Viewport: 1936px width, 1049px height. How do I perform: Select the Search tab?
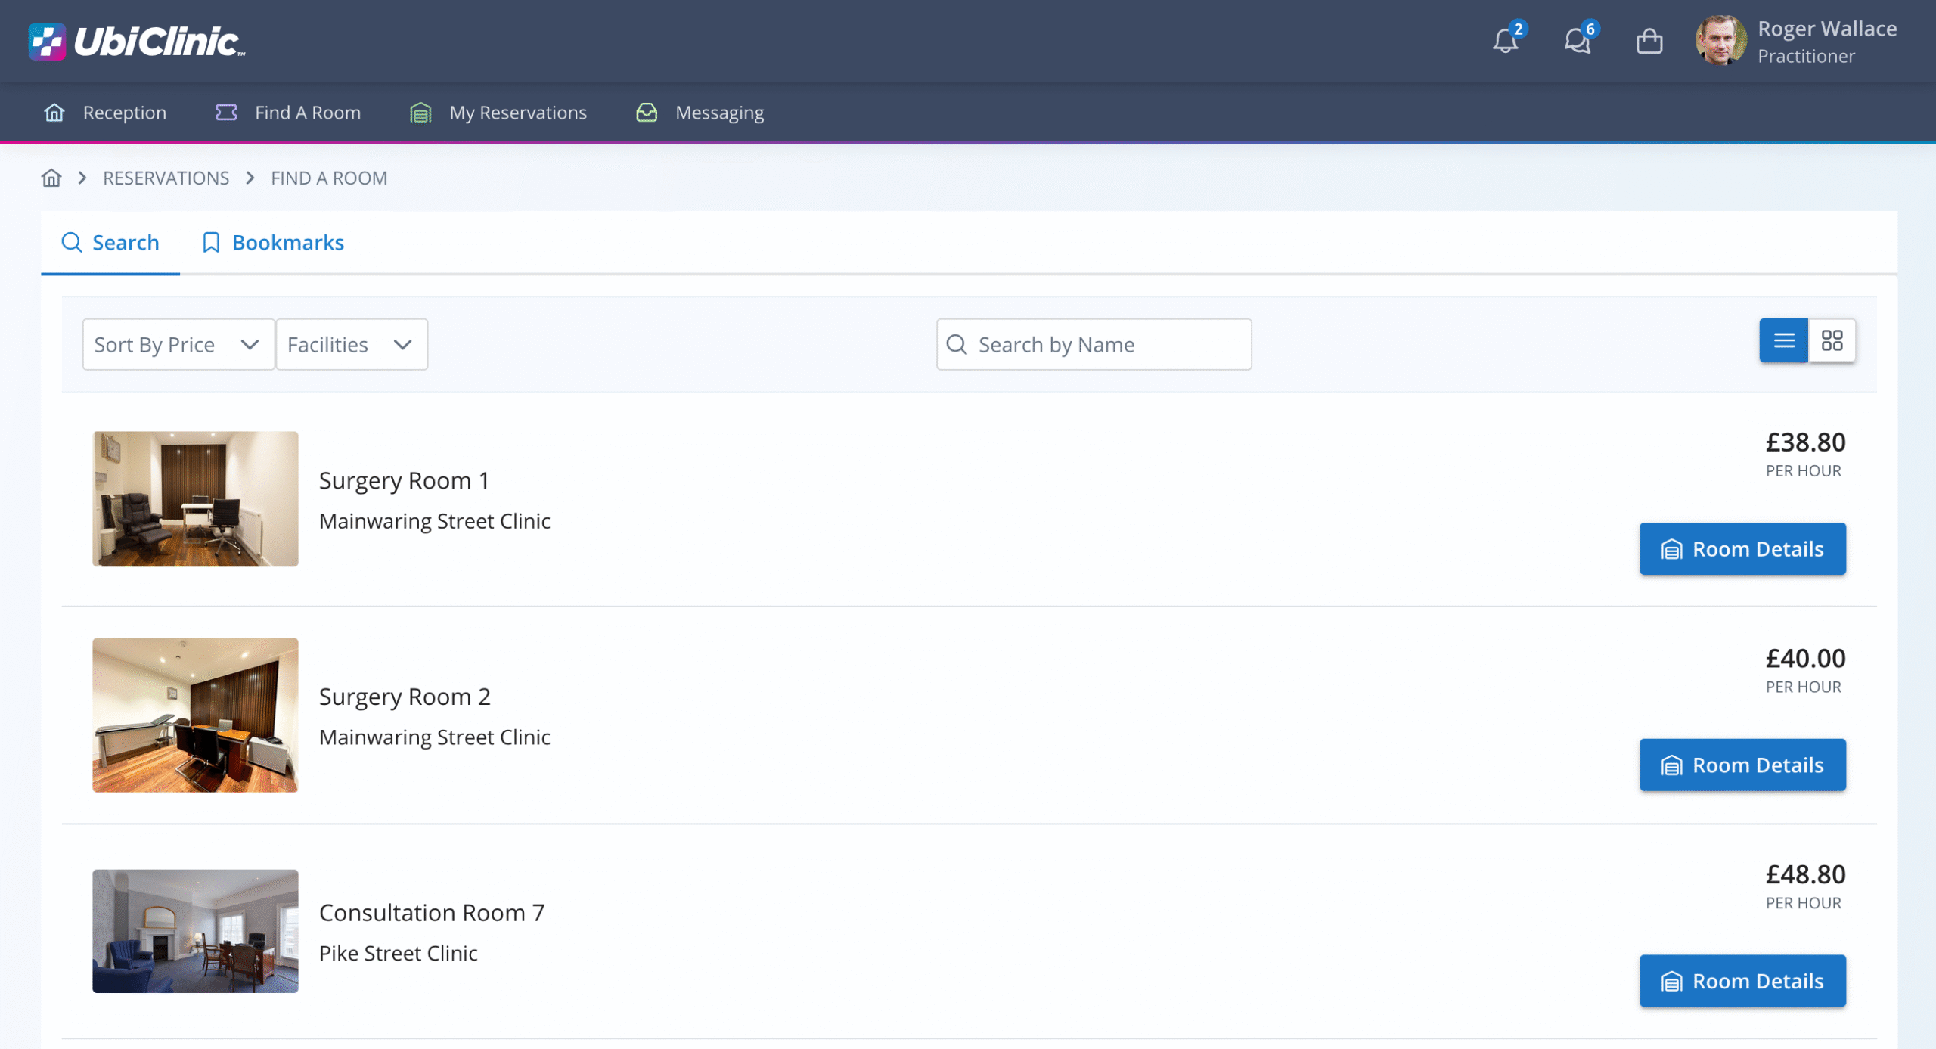(x=110, y=243)
